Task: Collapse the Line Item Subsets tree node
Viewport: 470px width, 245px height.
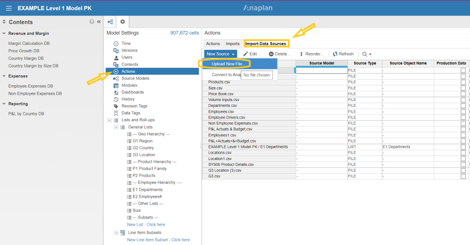Action: tap(116, 232)
